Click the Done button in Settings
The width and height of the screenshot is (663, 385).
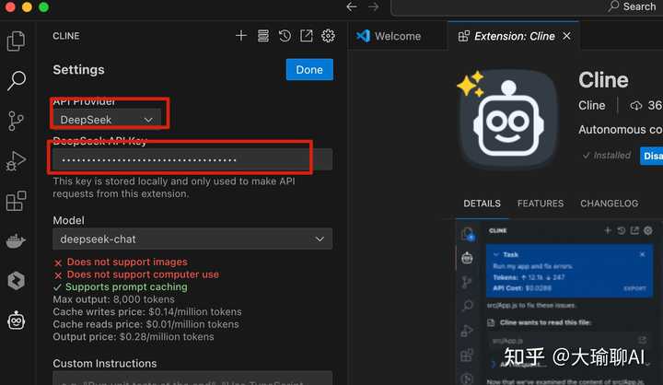pos(309,69)
